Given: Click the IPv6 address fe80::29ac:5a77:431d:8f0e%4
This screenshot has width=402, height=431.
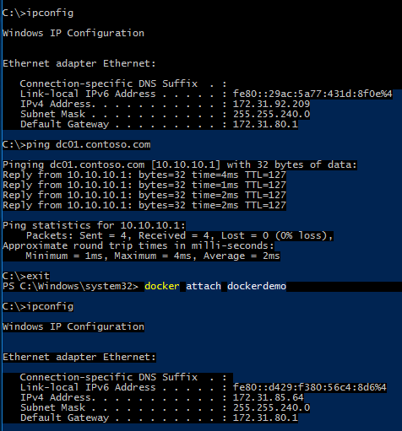Looking at the screenshot, I should pos(312,94).
